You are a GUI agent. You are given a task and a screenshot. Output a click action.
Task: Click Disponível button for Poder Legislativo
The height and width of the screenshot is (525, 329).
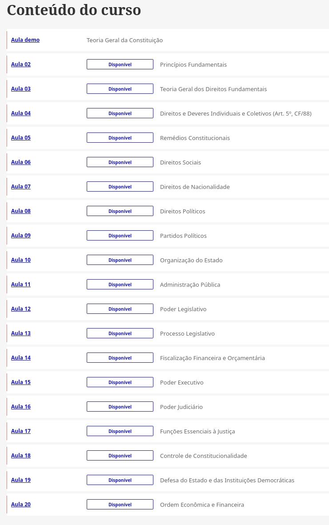click(x=120, y=309)
